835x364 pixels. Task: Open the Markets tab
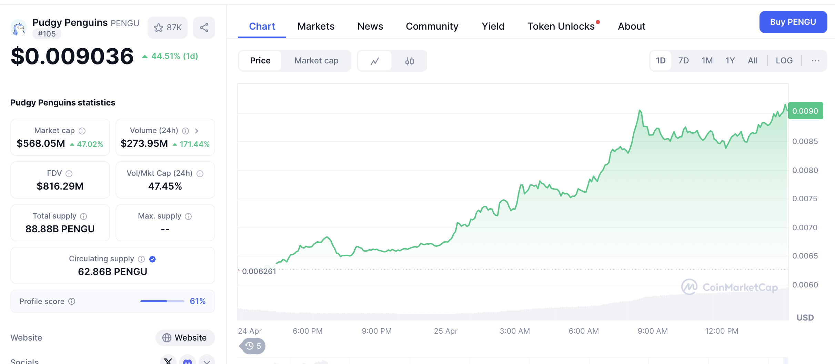click(x=316, y=26)
